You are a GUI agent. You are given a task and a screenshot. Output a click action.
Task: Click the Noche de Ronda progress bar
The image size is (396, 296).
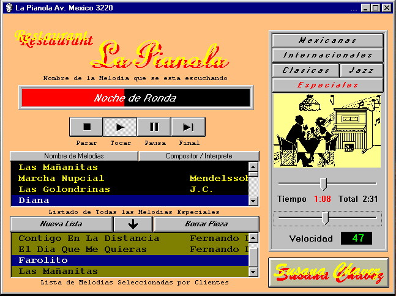pos(136,98)
